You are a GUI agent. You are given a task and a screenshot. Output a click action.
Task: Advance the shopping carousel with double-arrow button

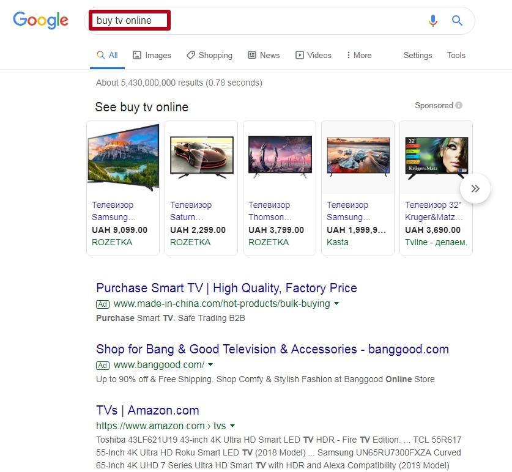[475, 188]
